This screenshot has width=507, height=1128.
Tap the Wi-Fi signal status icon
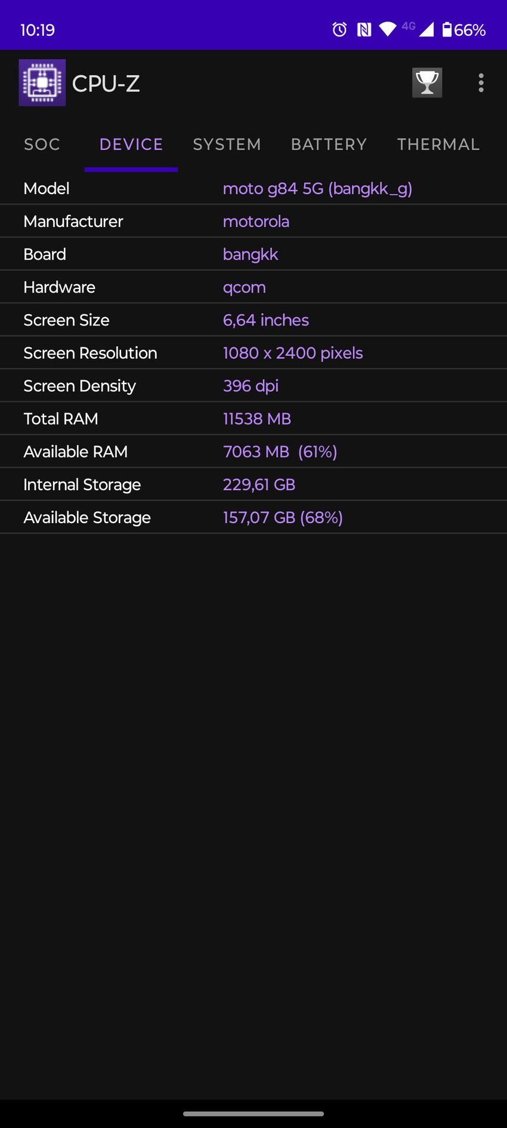pos(388,29)
